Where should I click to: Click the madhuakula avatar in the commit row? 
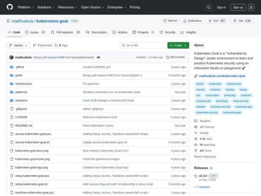11,57
